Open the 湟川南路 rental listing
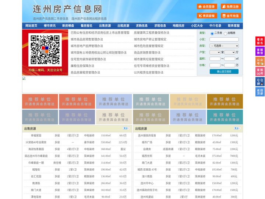265x199 pixels. pos(147,176)
